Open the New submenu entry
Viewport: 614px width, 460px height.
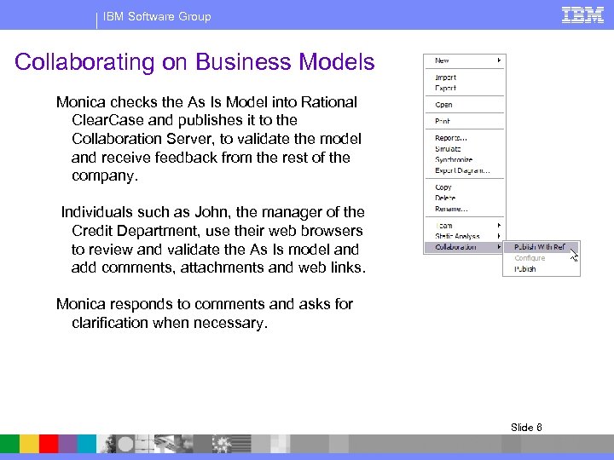[465, 60]
